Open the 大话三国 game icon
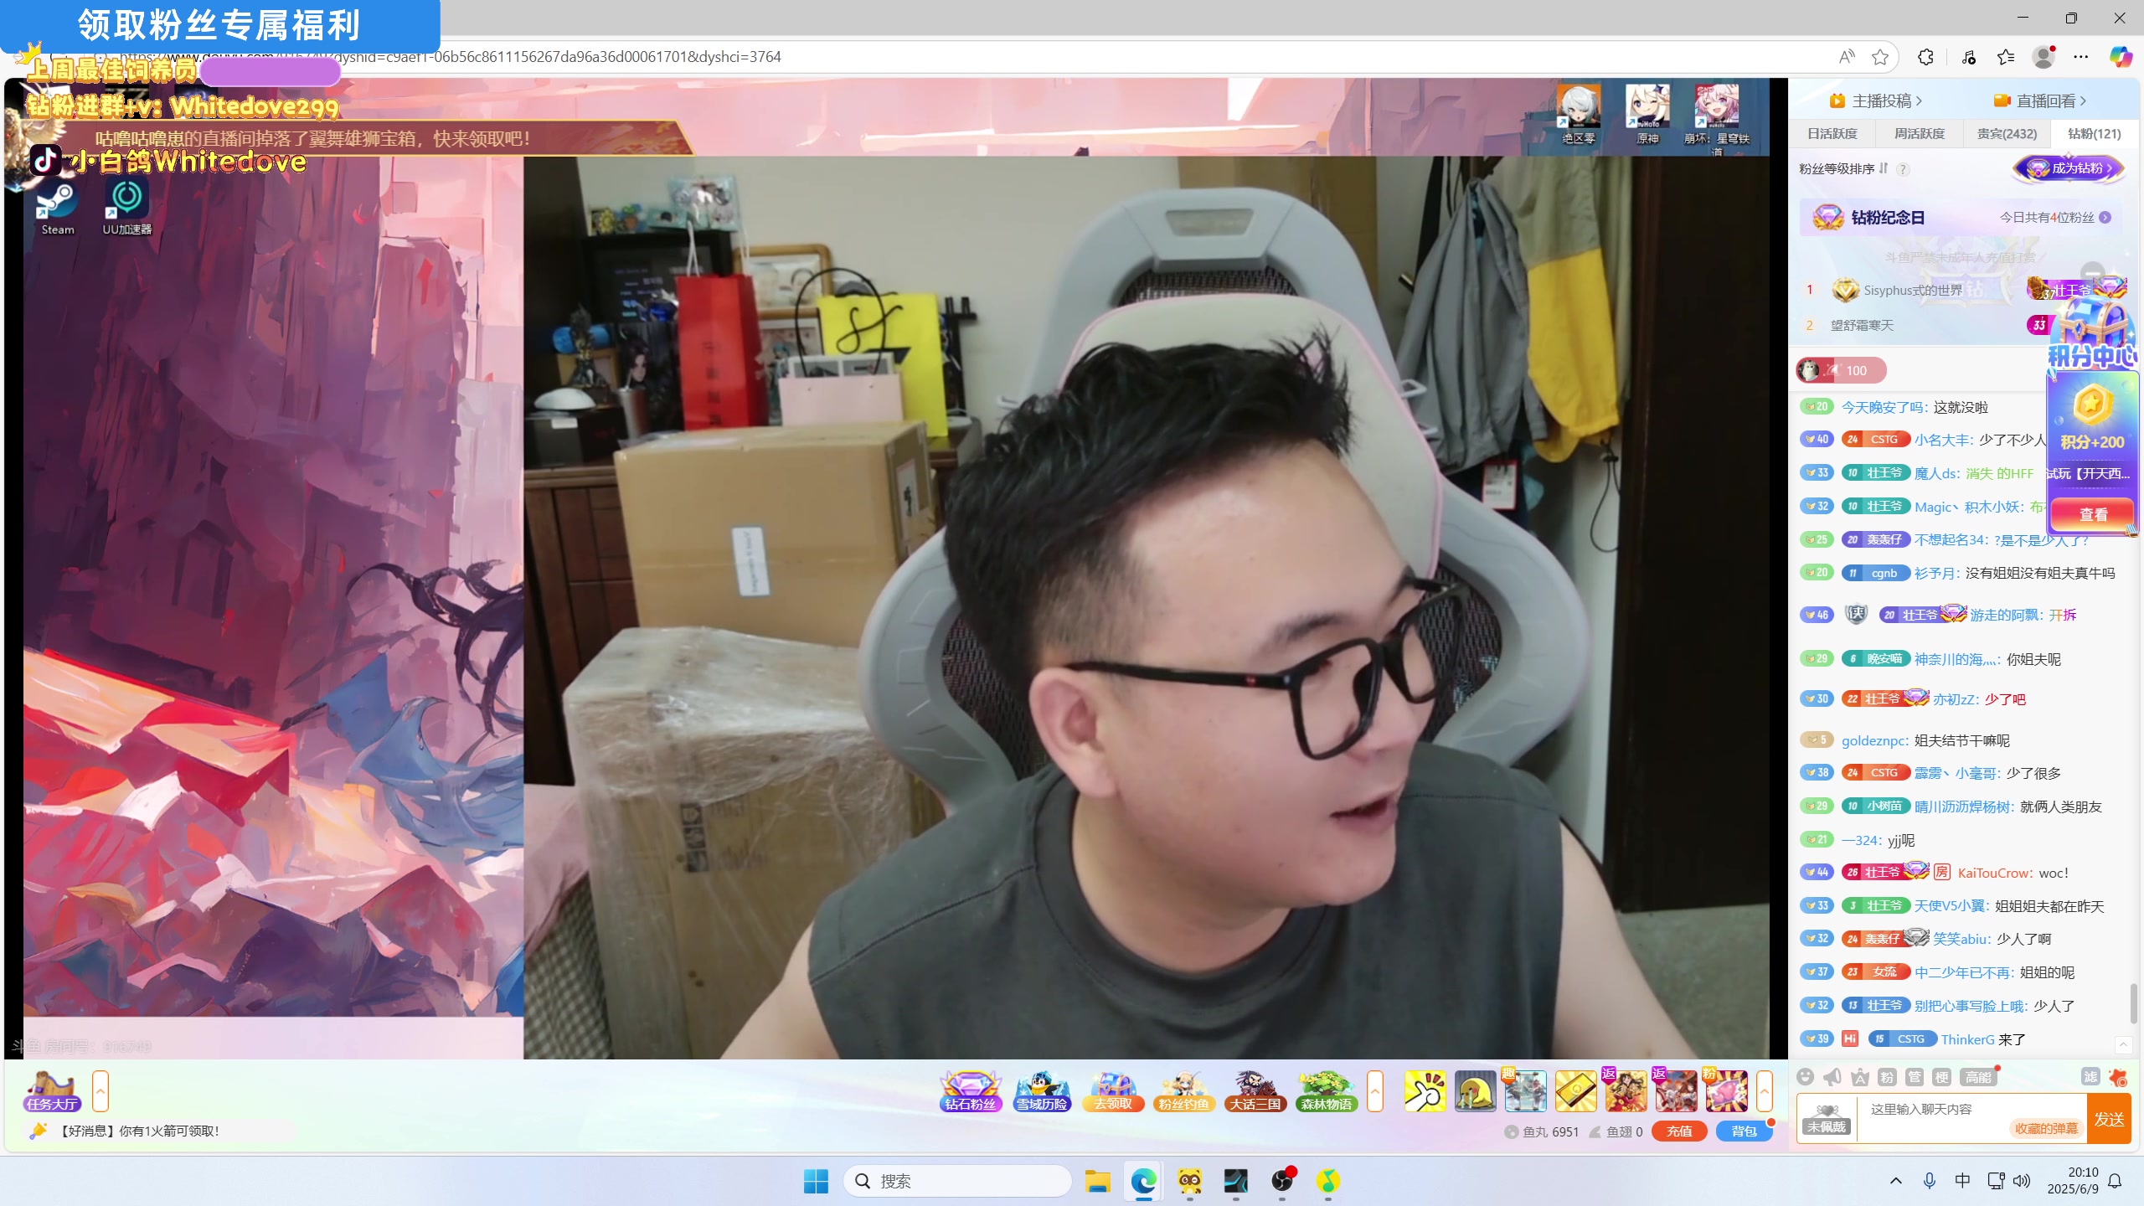2144x1206 pixels. [x=1255, y=1091]
